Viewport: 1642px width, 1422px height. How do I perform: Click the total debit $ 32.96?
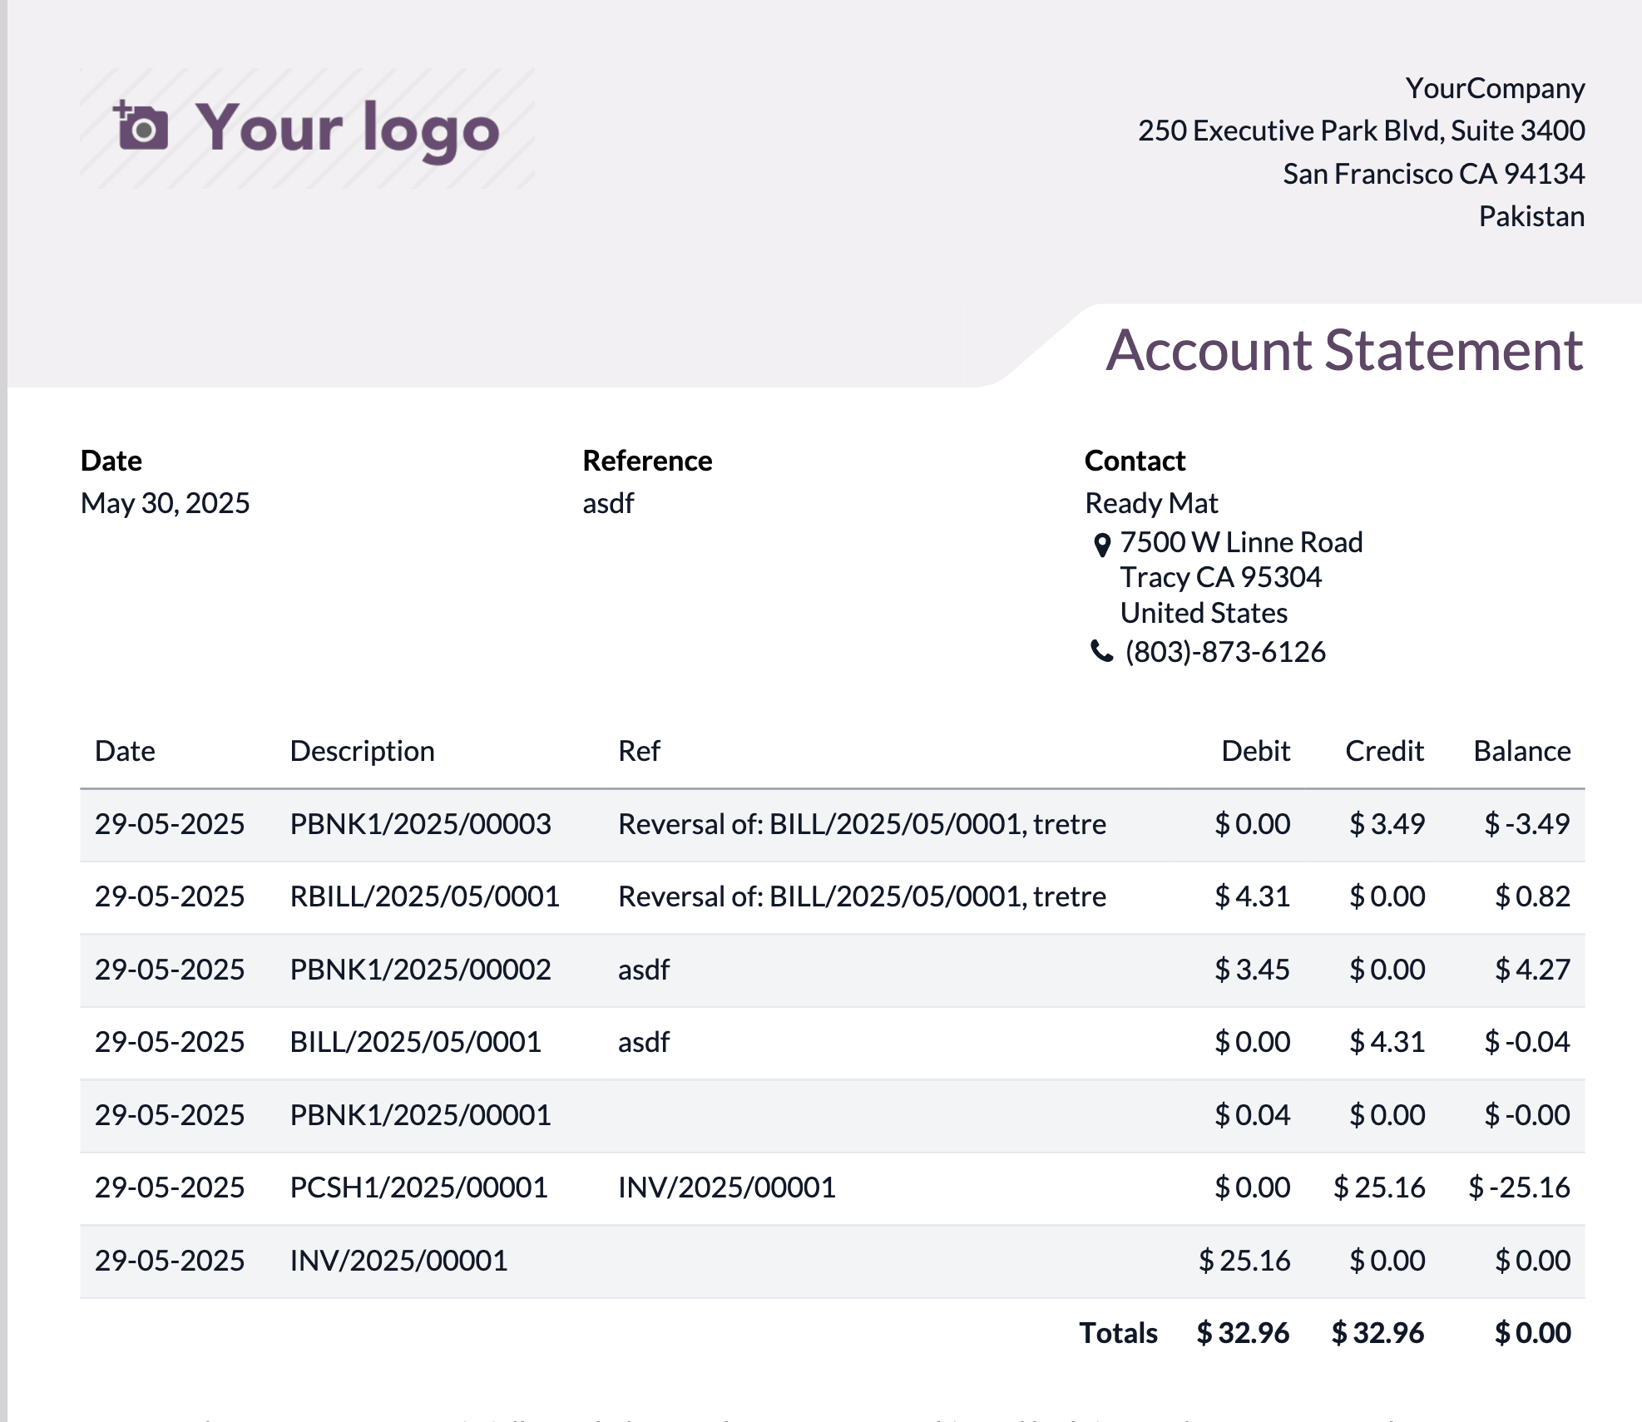coord(1243,1333)
